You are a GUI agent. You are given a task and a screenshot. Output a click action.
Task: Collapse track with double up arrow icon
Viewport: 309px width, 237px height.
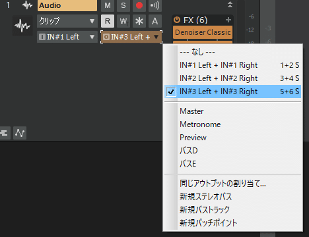tap(230, 5)
